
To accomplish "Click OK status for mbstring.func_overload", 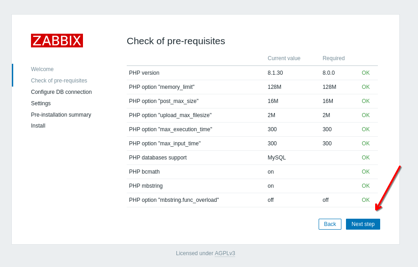I will [x=366, y=200].
